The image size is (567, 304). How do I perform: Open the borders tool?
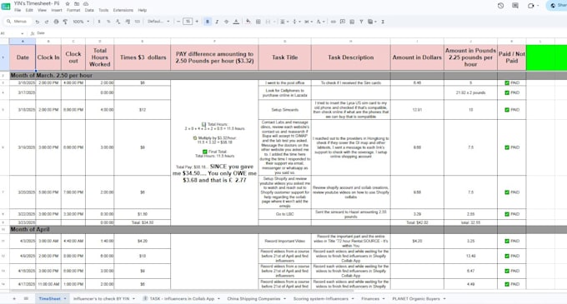pyautogui.click(x=258, y=22)
